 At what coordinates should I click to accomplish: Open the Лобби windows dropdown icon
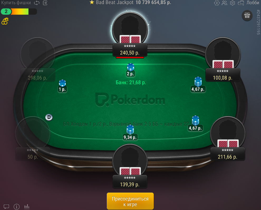coord(241,3)
